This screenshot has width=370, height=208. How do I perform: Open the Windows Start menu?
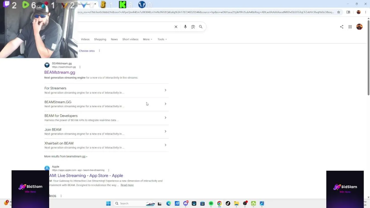pyautogui.click(x=108, y=203)
